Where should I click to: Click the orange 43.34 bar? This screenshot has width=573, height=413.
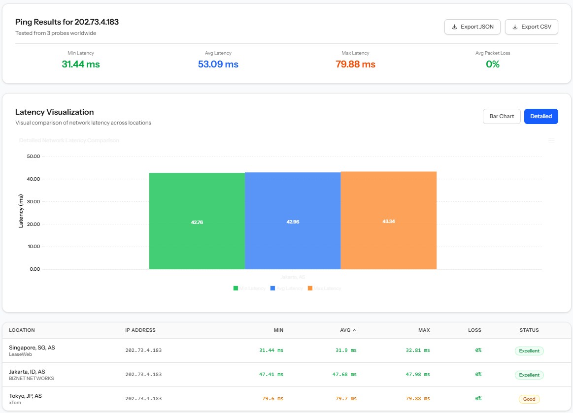tap(388, 221)
